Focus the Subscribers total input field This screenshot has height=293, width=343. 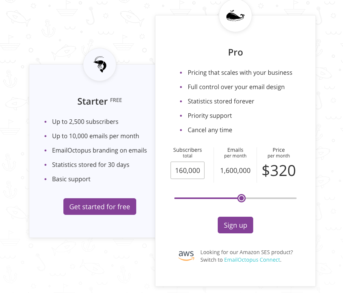[x=188, y=170]
